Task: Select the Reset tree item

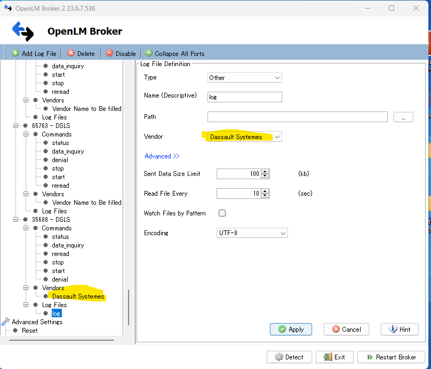Action: click(x=30, y=331)
